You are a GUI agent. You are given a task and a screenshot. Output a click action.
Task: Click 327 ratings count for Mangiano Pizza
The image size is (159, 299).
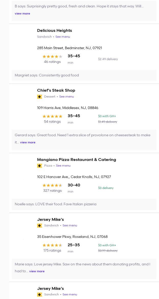click(52, 191)
